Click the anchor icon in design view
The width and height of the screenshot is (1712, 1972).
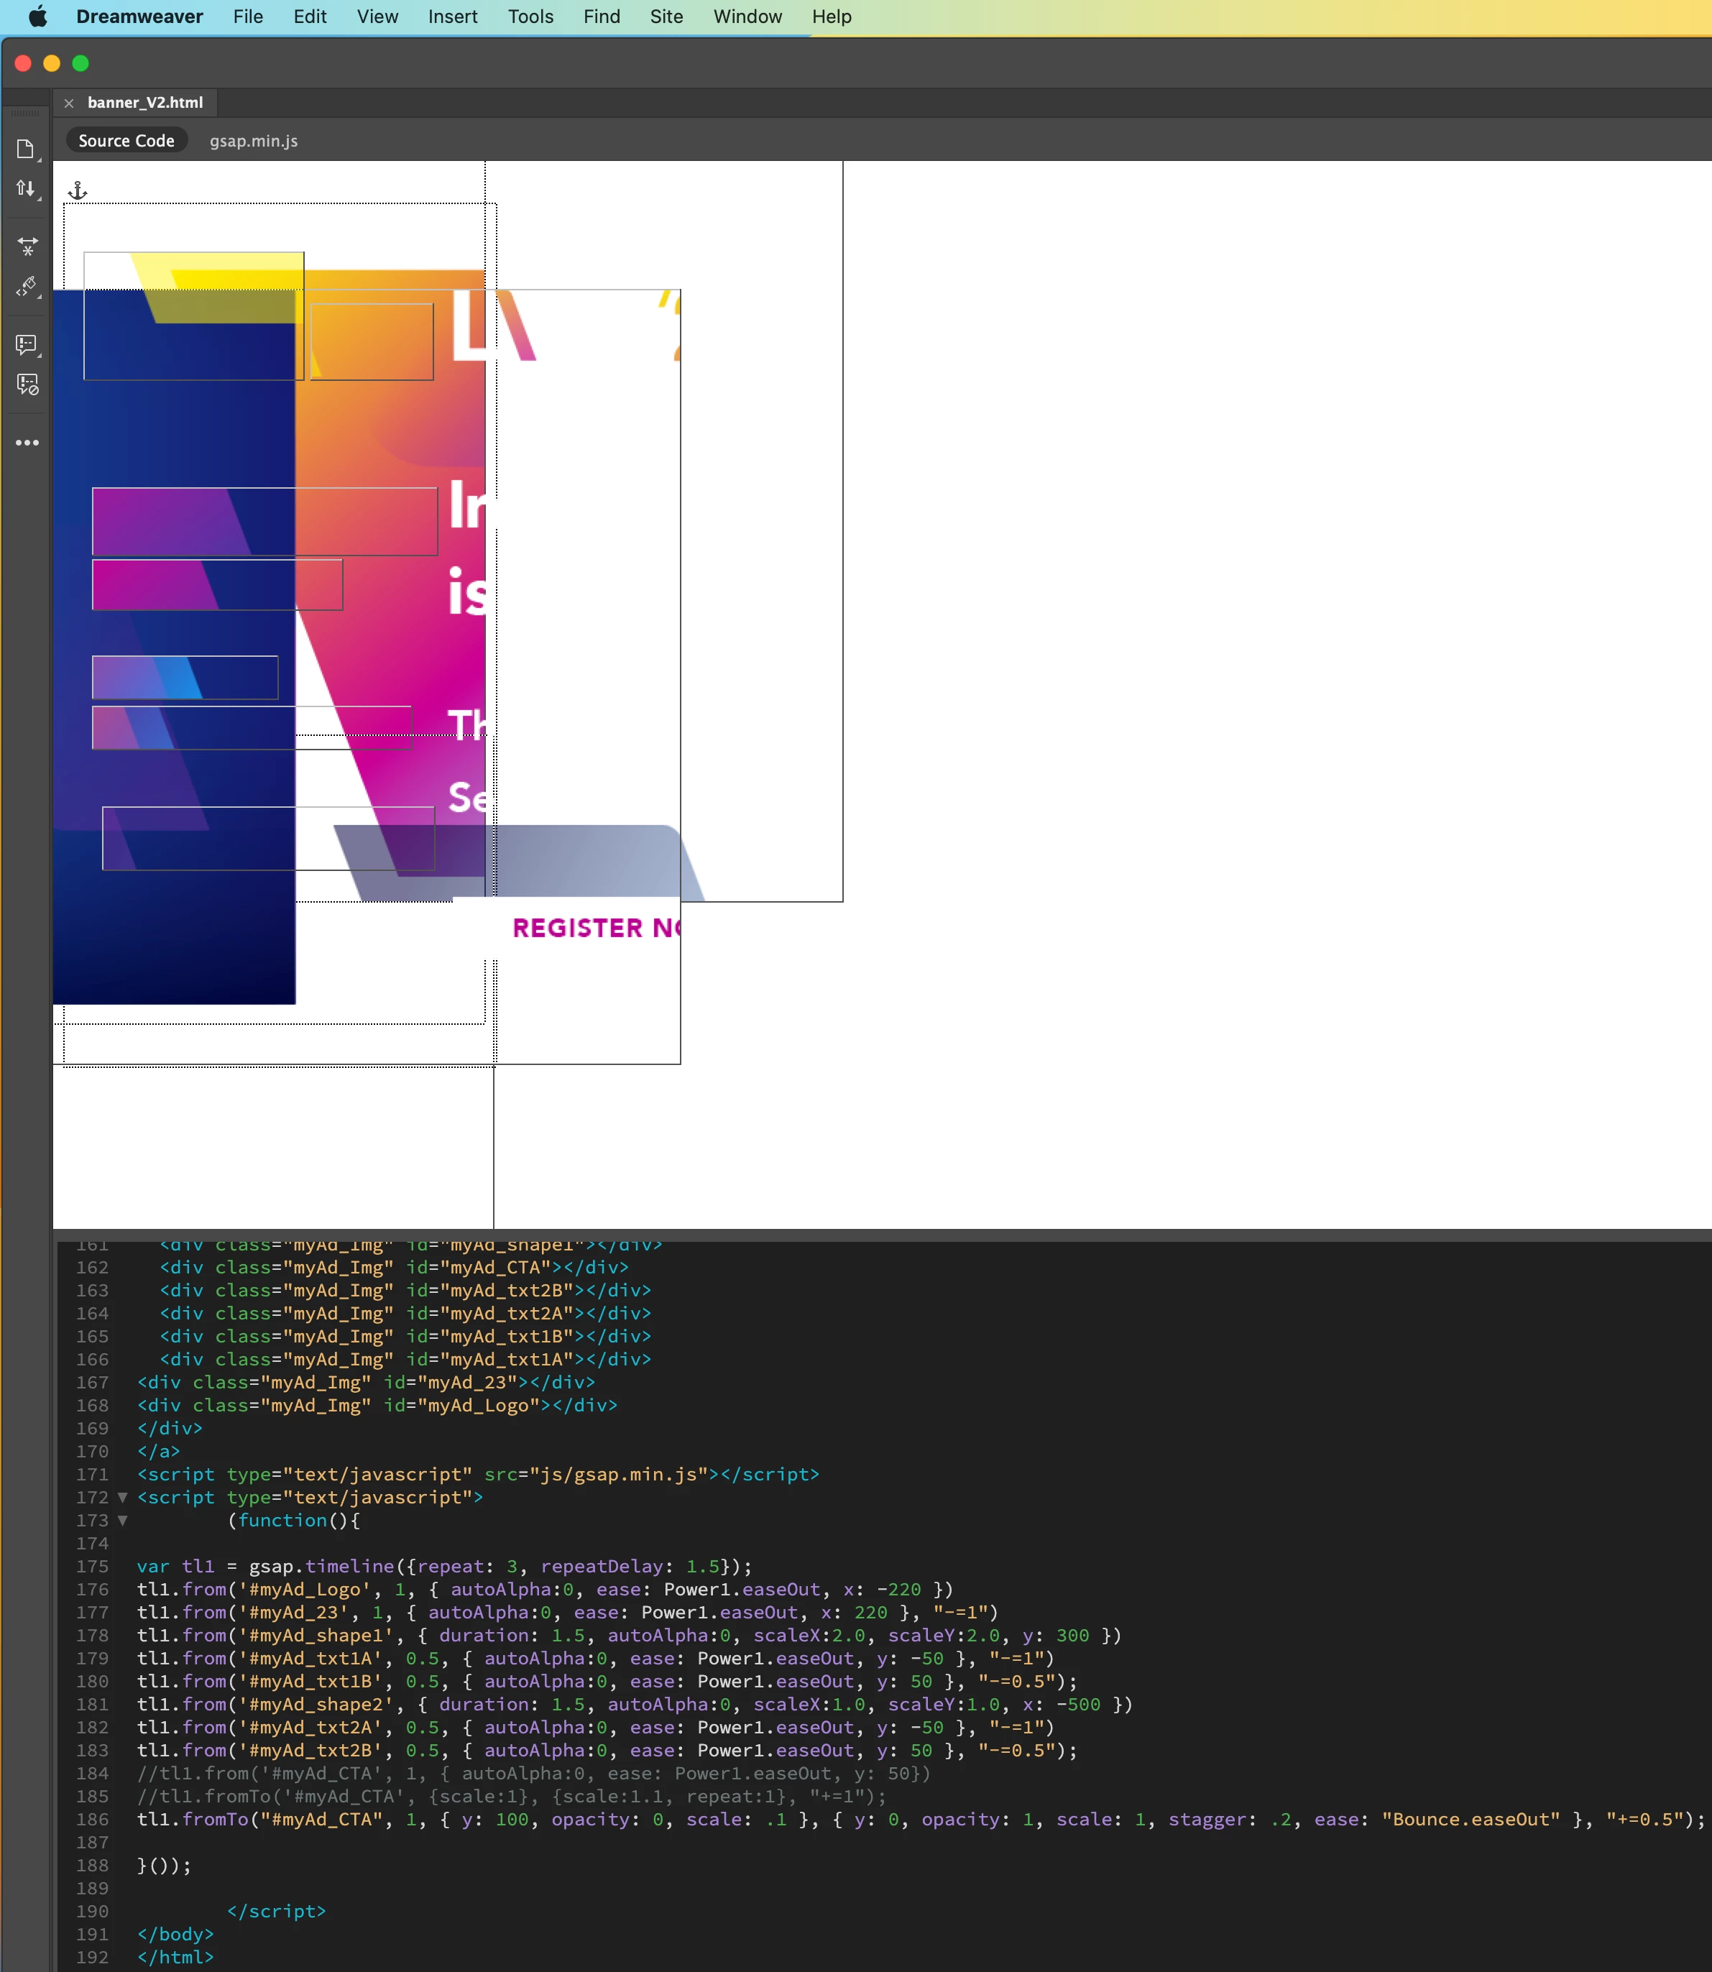(x=78, y=191)
